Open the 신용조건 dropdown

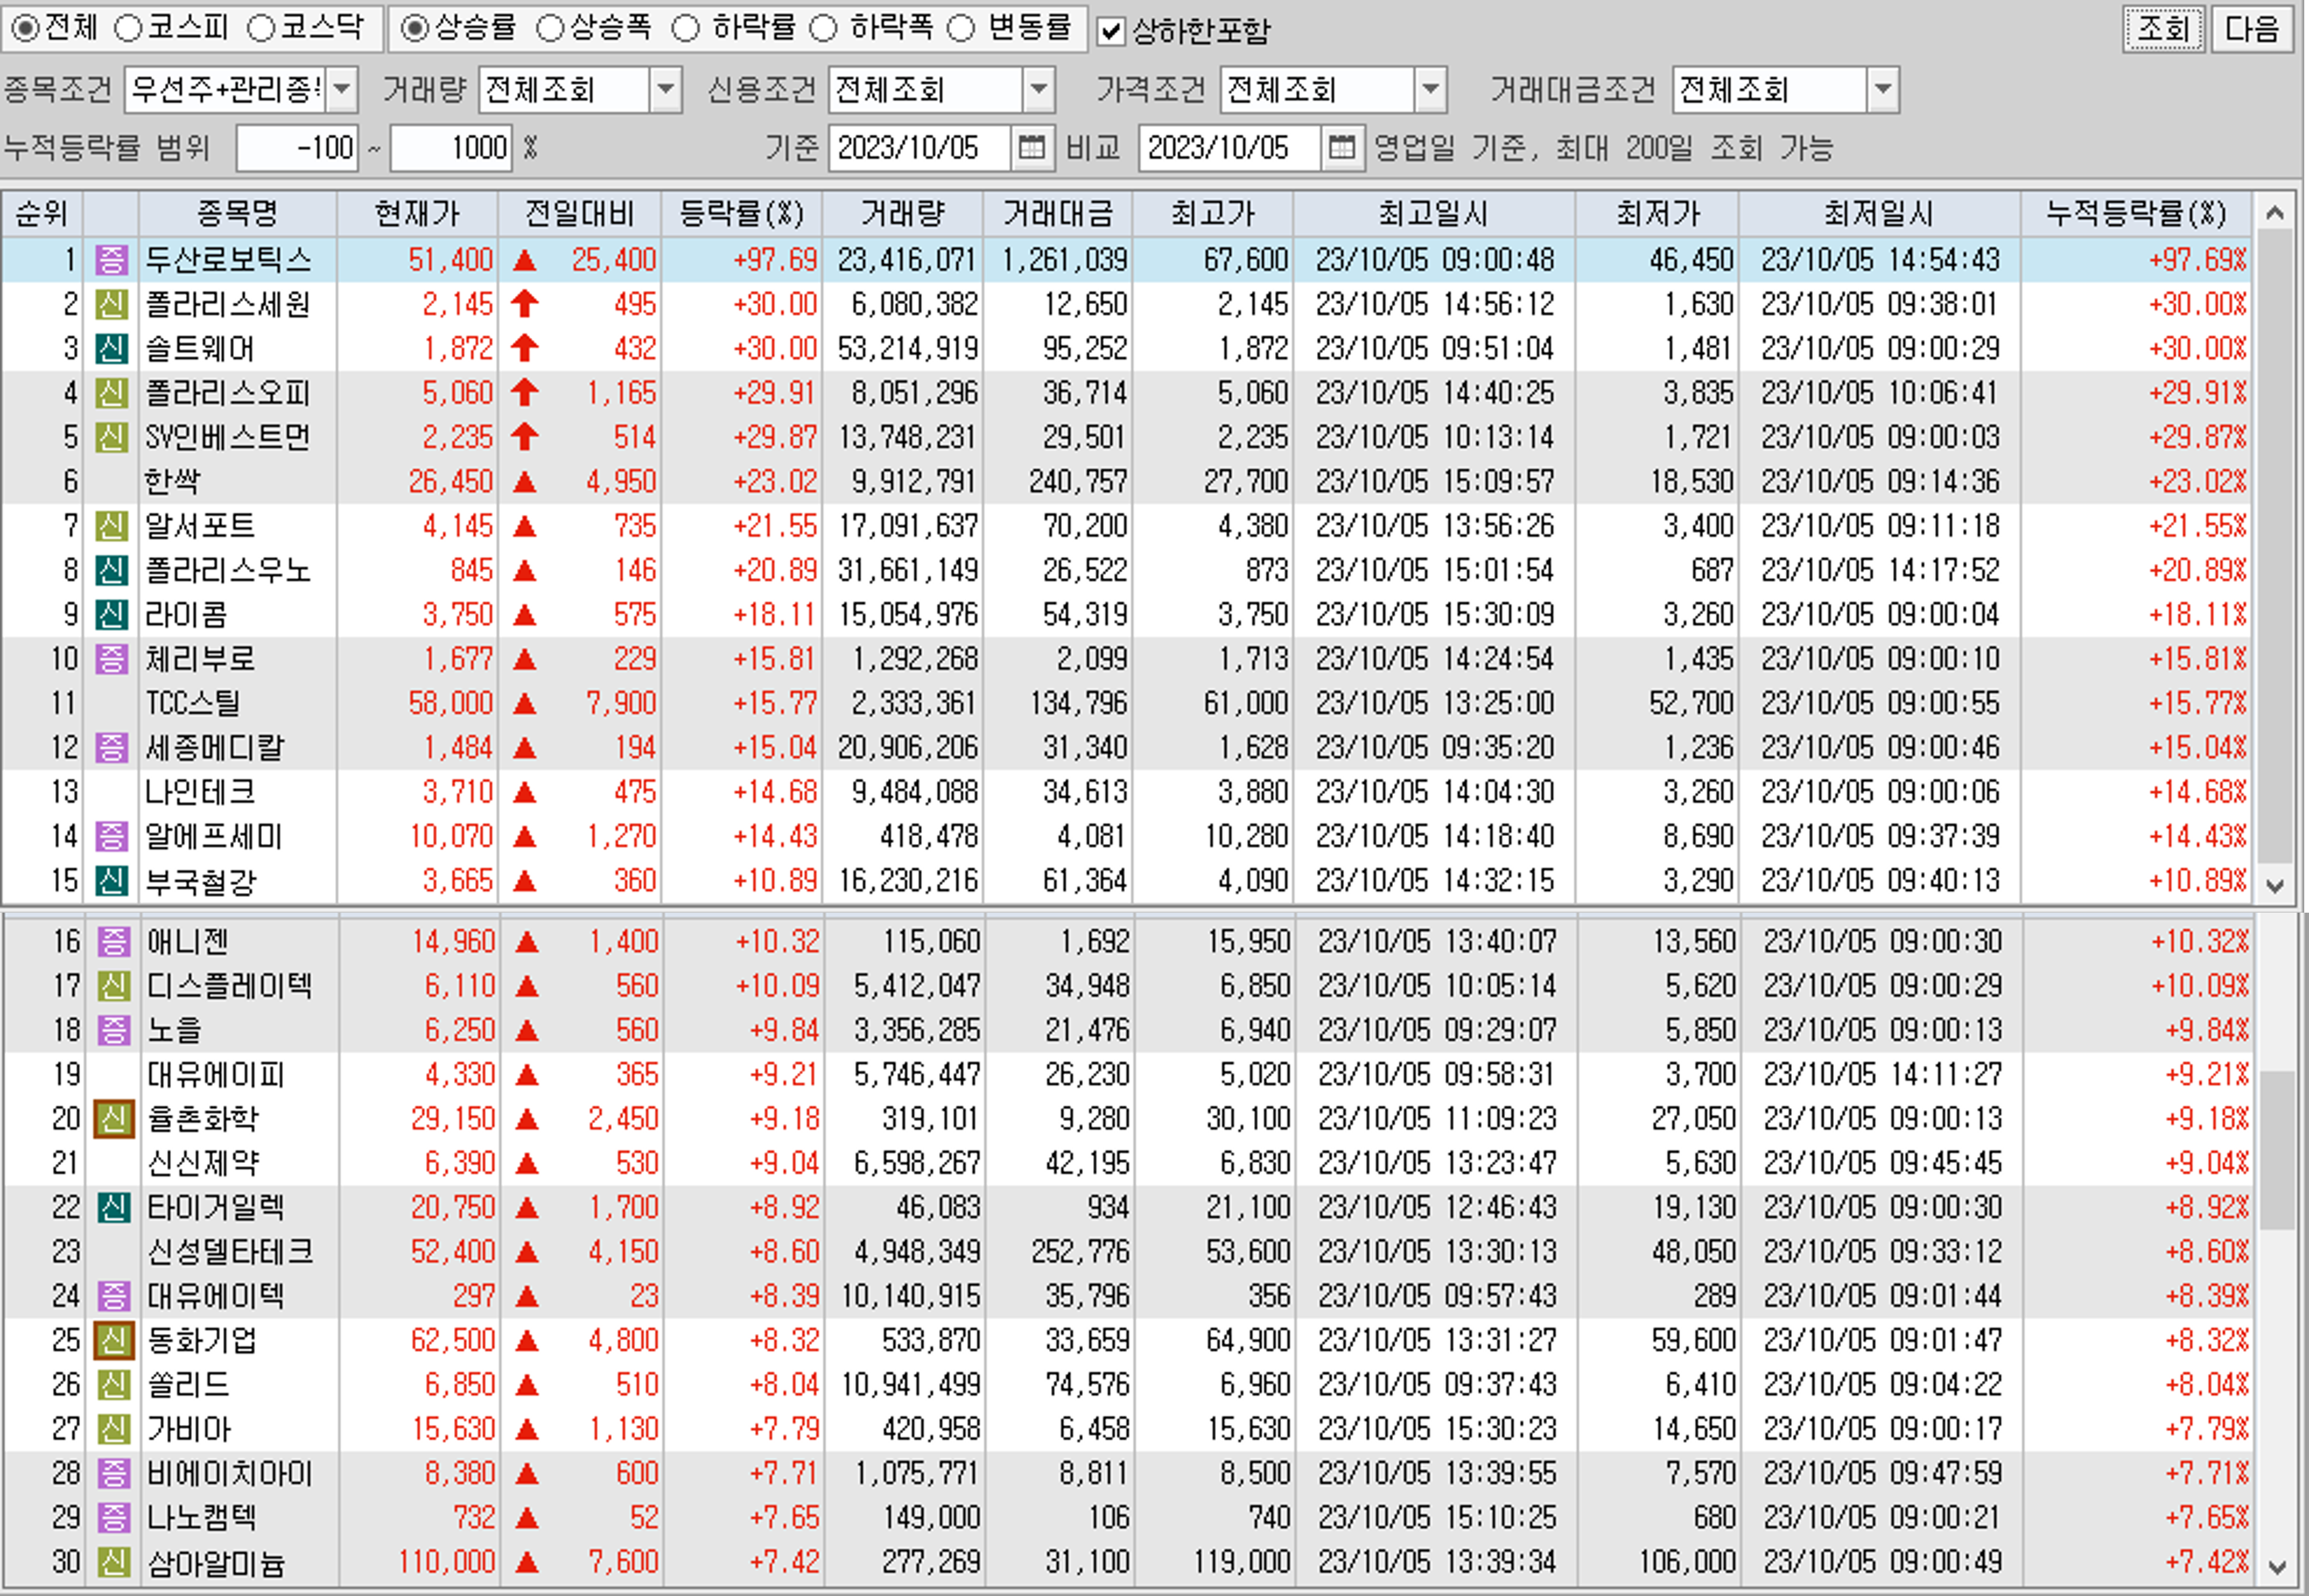coord(1039,90)
